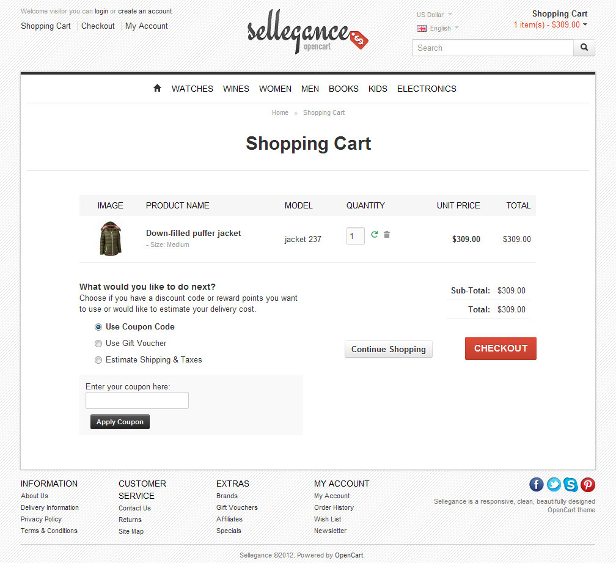616x563 pixels.
Task: Open the Twitter social icon
Action: (554, 485)
